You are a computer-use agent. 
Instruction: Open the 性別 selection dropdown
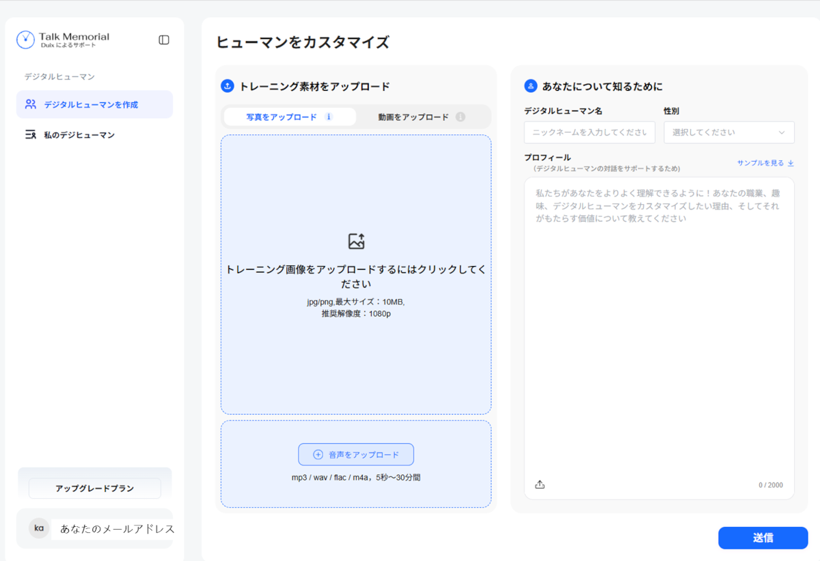coord(728,132)
